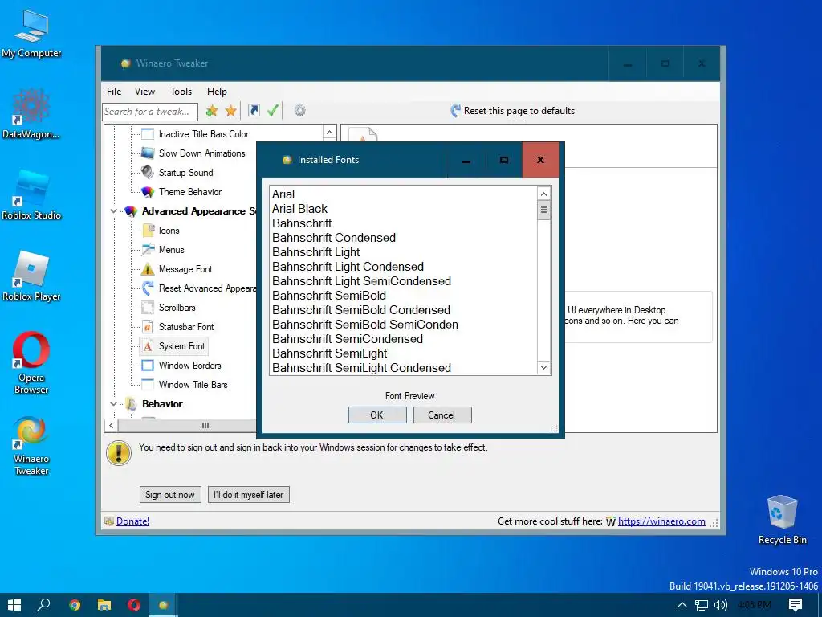
Task: Collapse the Advanced Appearance Settings node
Action: tap(114, 211)
